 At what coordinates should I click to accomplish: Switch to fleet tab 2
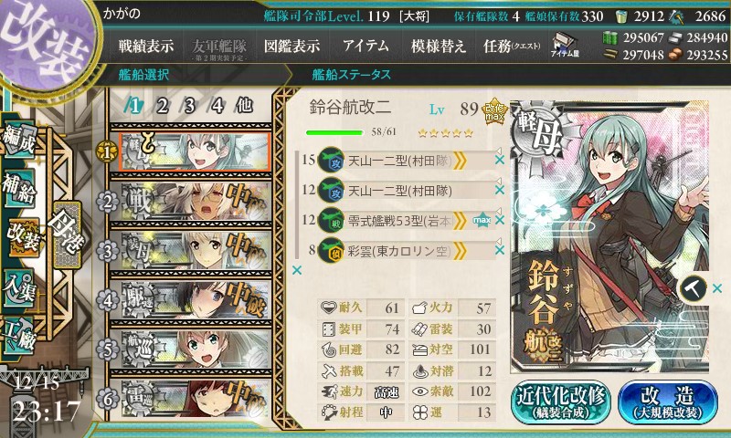tap(162, 106)
